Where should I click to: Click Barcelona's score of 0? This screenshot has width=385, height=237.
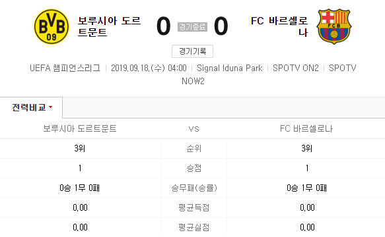[221, 26]
